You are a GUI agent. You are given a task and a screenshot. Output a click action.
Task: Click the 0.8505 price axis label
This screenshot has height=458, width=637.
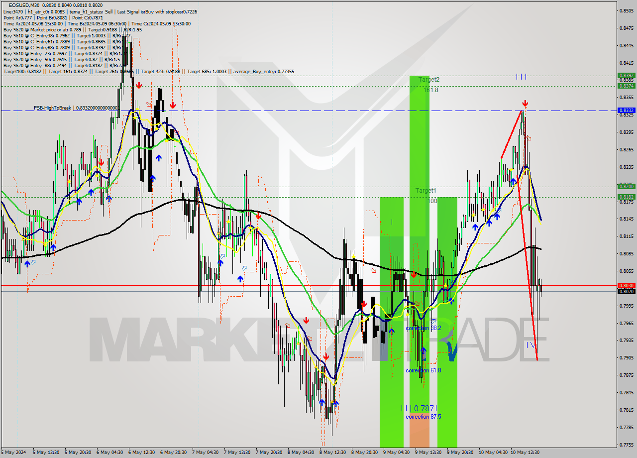pos(626,10)
